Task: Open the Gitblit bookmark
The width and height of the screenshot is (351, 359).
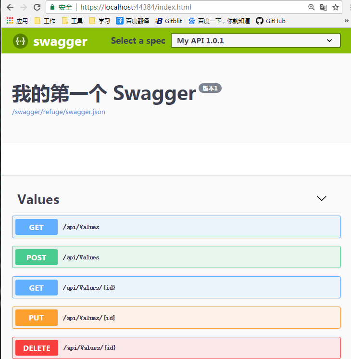Action: coord(169,21)
